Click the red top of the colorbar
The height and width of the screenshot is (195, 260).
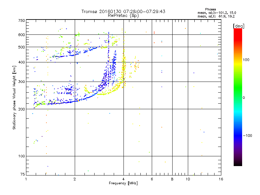click(x=238, y=30)
